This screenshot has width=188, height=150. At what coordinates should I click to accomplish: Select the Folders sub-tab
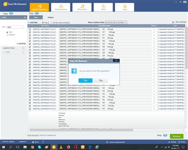point(51,17)
